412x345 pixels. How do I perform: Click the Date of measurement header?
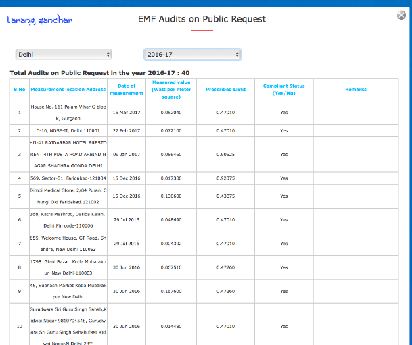(127, 89)
